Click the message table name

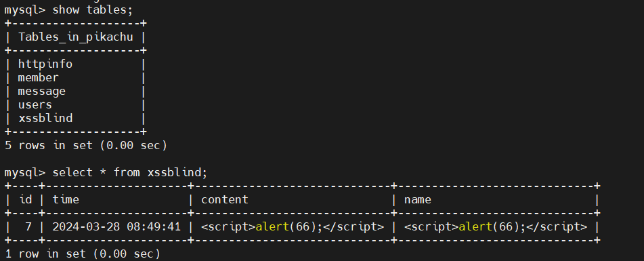tap(42, 92)
